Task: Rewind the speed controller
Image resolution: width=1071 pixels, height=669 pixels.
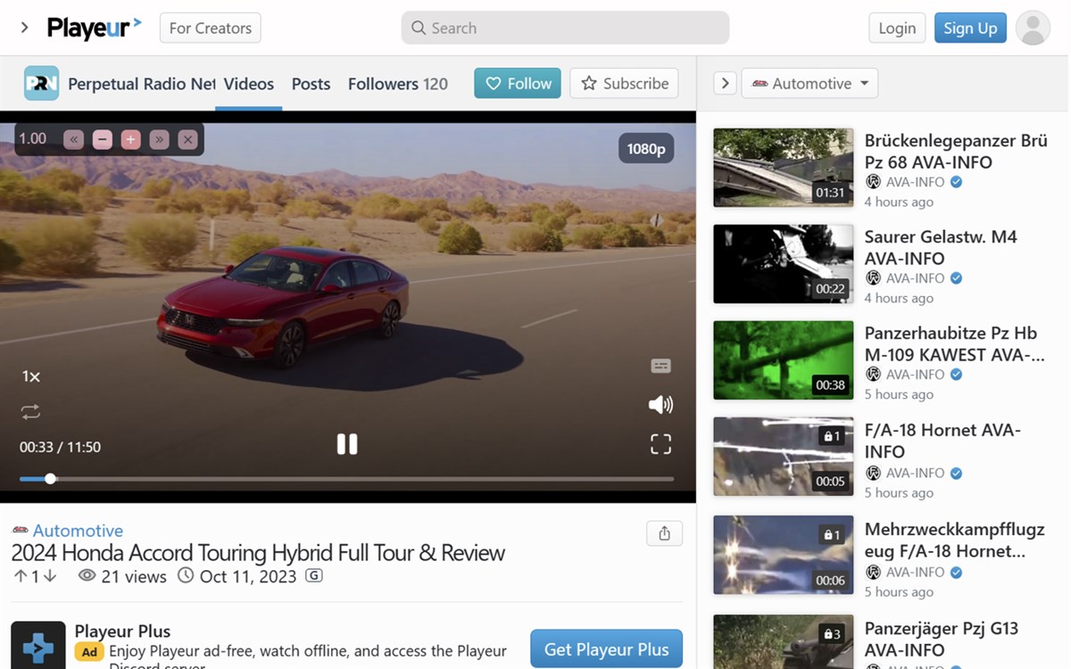Action: pos(73,139)
